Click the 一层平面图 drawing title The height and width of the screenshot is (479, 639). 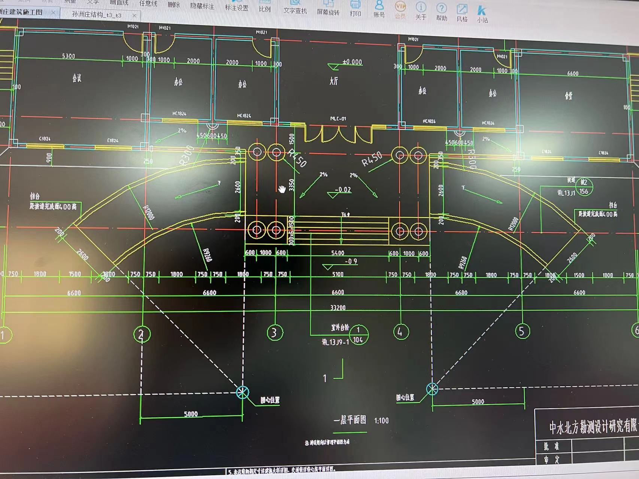tap(350, 420)
